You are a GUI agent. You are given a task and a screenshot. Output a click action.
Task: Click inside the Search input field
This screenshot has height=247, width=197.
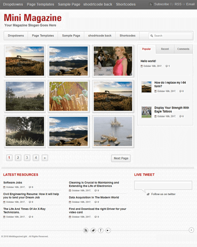[171, 36]
